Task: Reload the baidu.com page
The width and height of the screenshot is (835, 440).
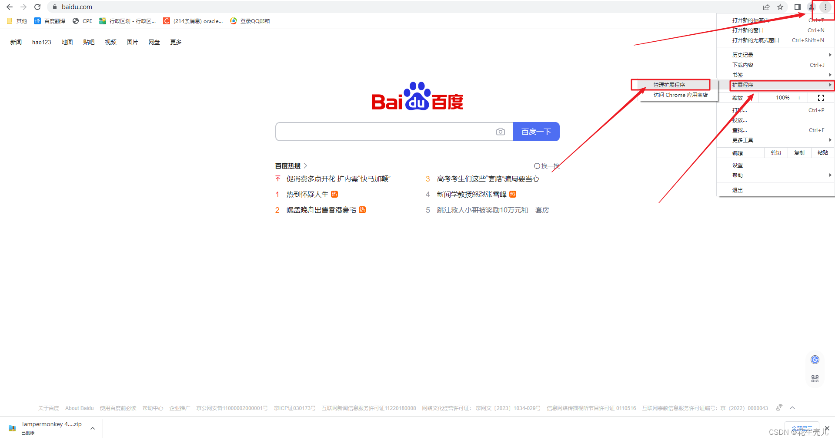Action: [x=37, y=7]
